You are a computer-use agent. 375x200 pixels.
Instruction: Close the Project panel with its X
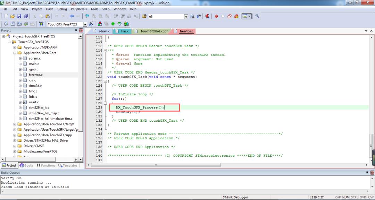pos(81,30)
